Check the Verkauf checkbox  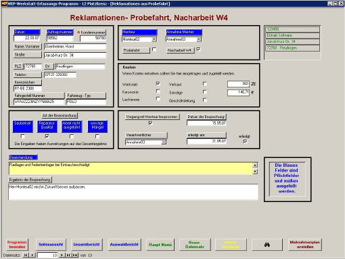coord(205,84)
